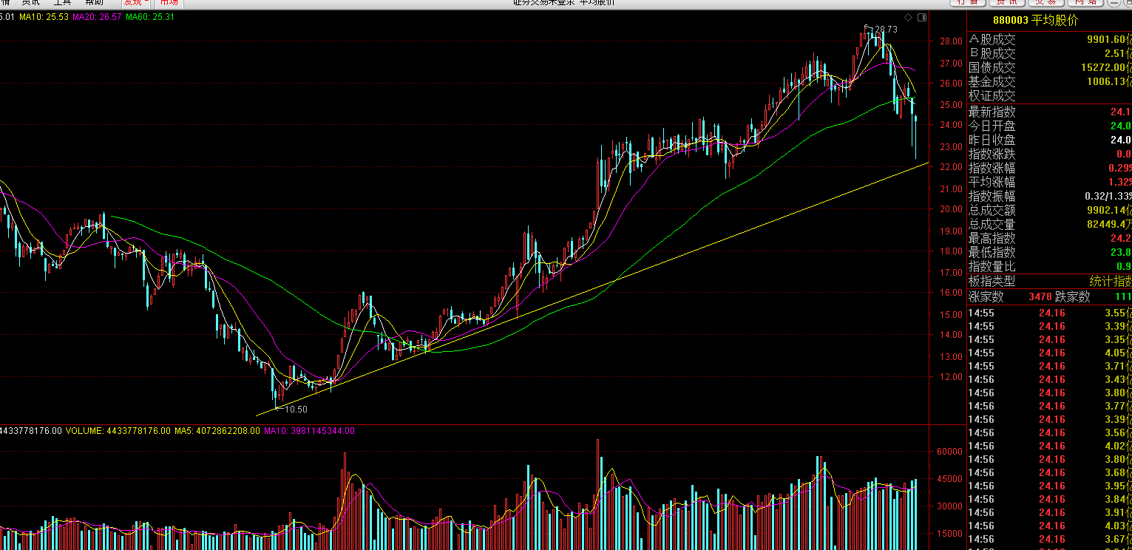Image resolution: width=1132 pixels, height=550 pixels.
Task: Click the 25.00 price axis label
Action: (951, 105)
